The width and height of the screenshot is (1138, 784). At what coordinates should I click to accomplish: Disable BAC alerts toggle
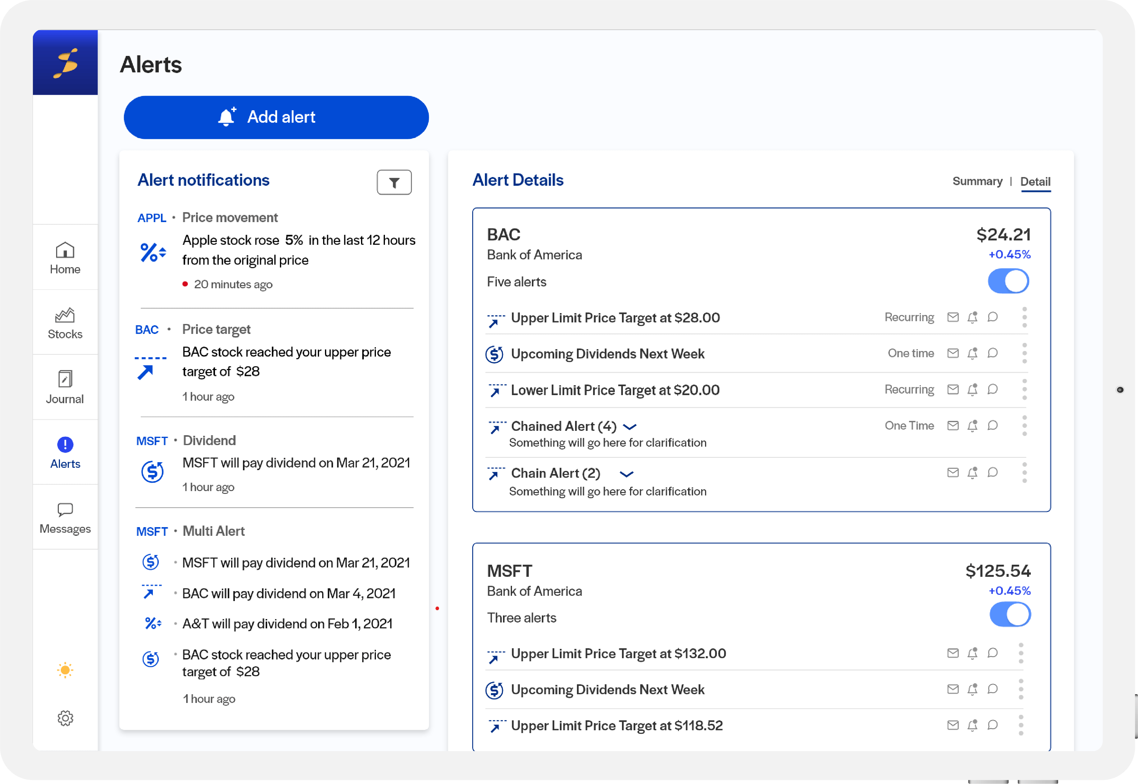click(1008, 281)
